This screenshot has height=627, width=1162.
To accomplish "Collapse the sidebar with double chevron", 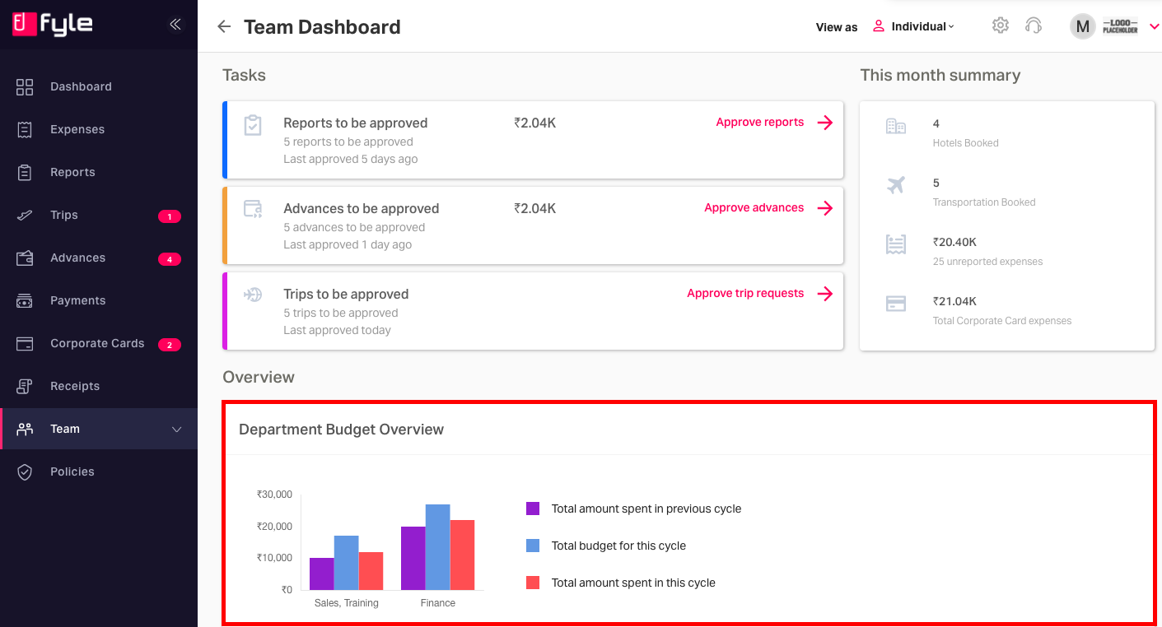I will point(175,25).
